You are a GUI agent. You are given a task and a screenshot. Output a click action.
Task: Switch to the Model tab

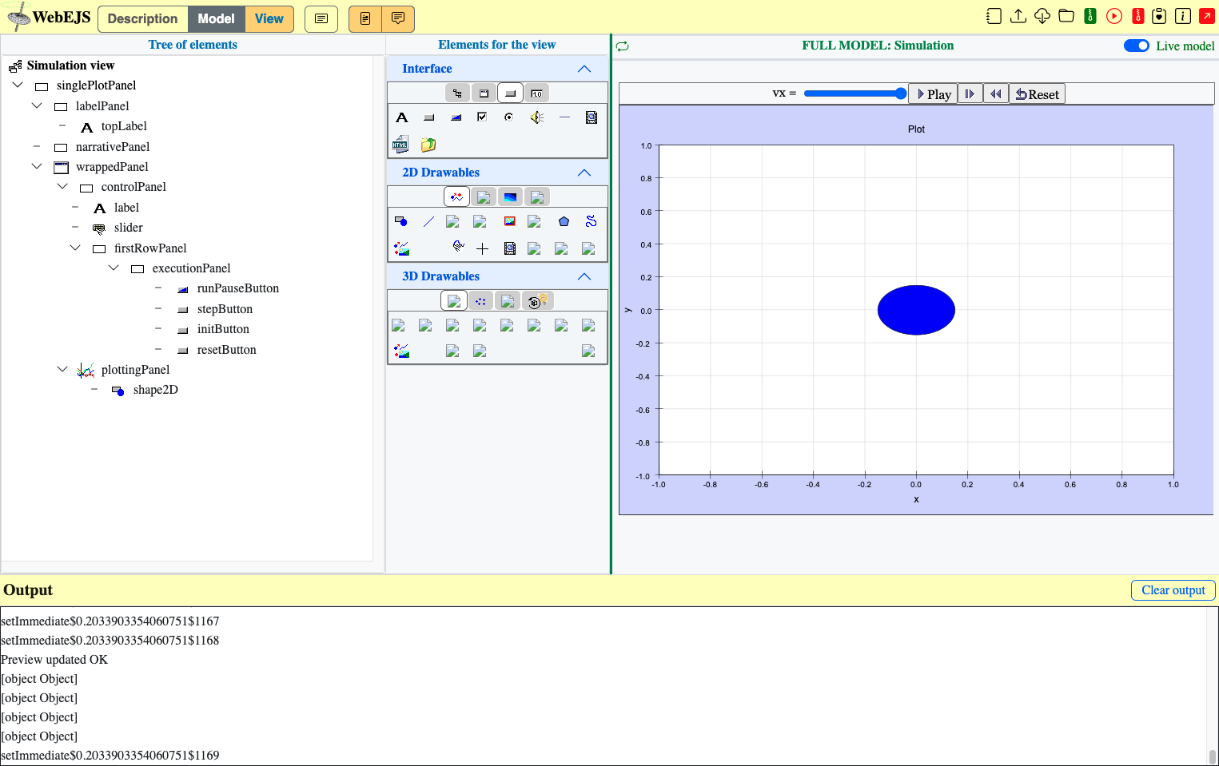[216, 18]
